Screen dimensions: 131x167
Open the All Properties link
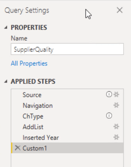[x=29, y=64]
